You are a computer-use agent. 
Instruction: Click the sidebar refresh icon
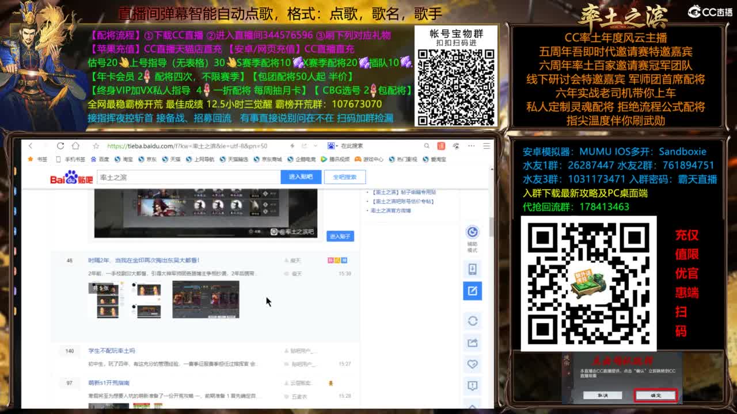pyautogui.click(x=472, y=321)
